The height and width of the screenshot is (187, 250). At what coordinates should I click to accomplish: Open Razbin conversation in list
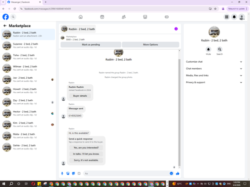tap(28, 34)
